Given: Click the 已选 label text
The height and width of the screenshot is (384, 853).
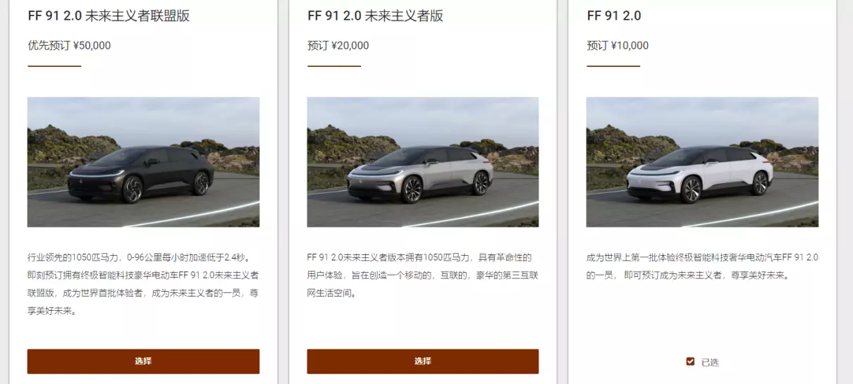Looking at the screenshot, I should point(710,362).
